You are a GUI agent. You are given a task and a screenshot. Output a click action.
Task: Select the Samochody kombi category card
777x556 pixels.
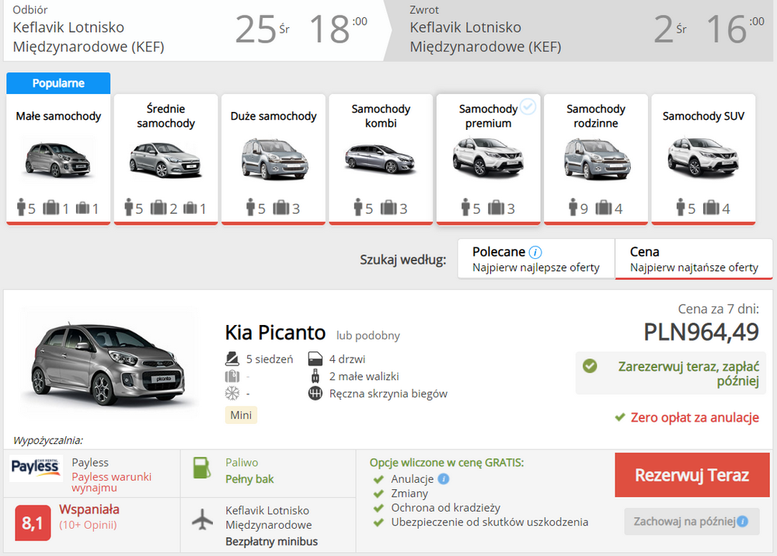pos(381,159)
